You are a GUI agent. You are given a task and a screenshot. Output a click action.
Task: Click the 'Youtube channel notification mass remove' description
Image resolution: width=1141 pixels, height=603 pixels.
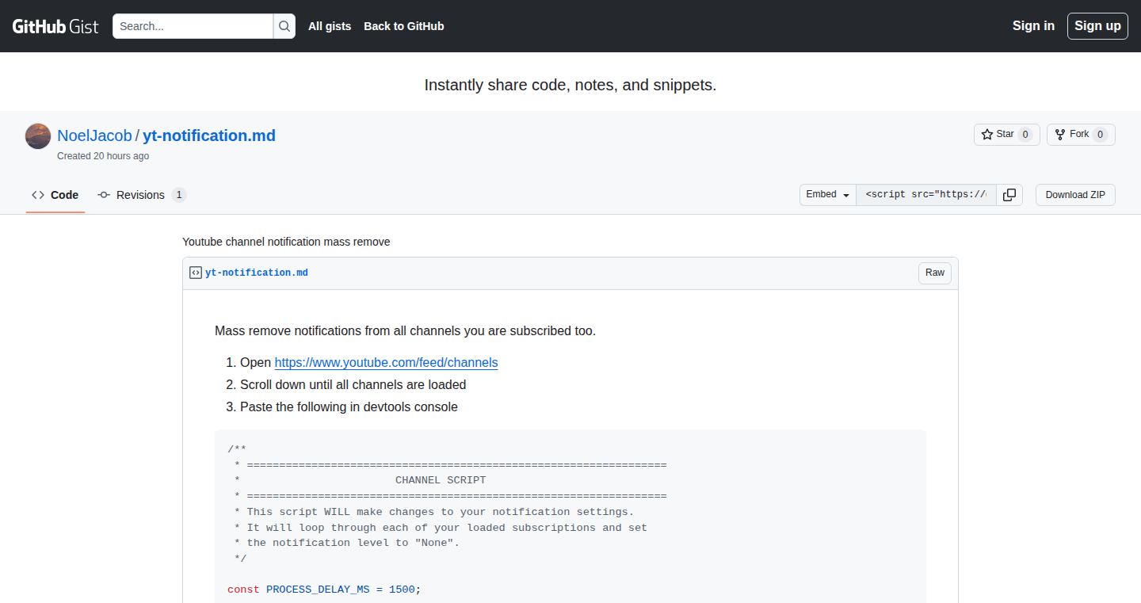286,242
